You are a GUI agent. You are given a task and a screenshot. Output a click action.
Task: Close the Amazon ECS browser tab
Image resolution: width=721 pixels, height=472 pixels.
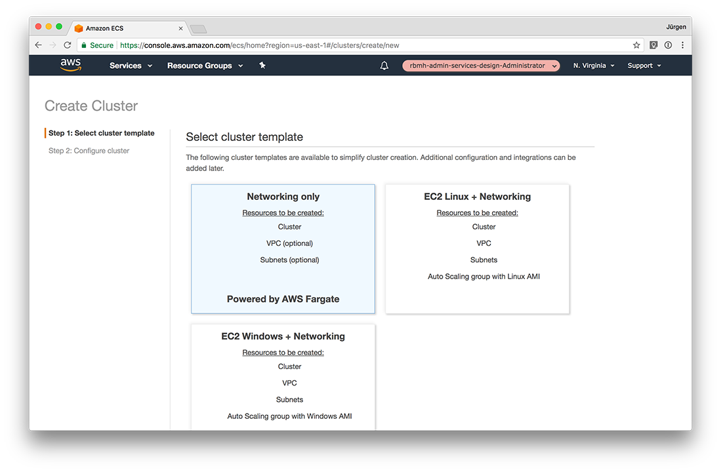tap(180, 28)
